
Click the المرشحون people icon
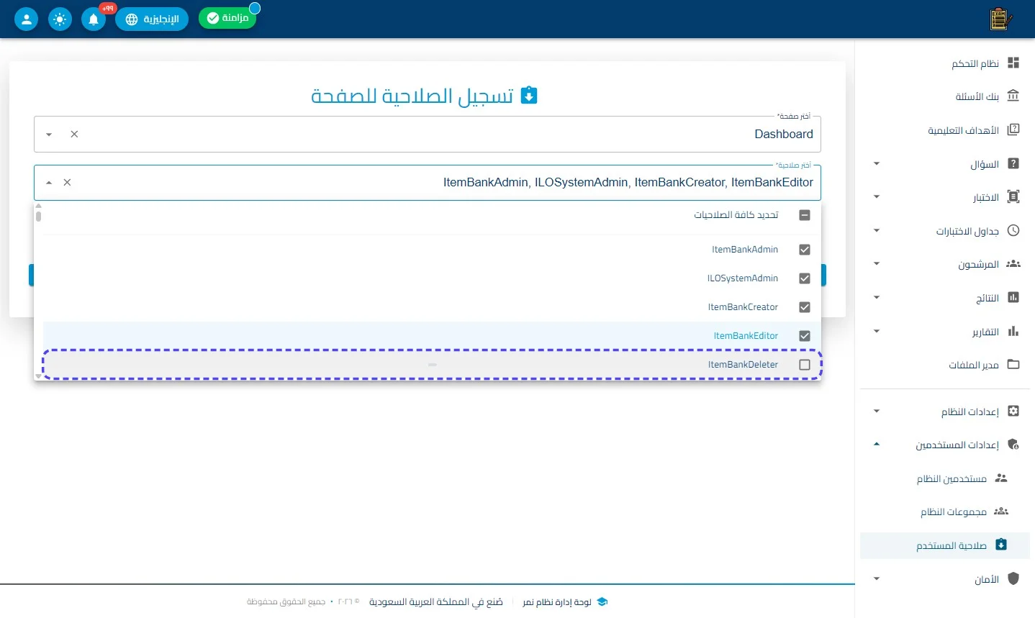(1013, 264)
